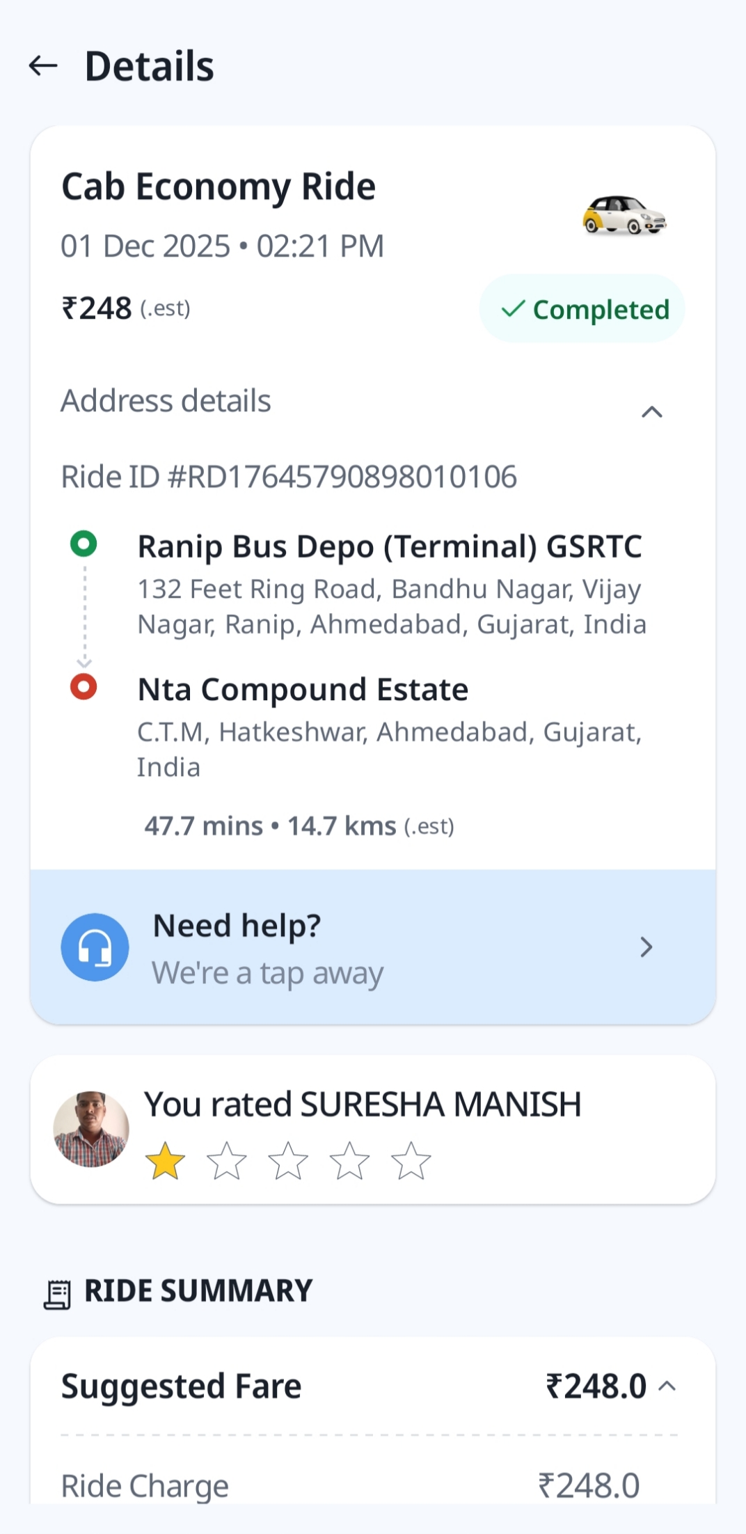Select the second rating star

coord(227,1161)
